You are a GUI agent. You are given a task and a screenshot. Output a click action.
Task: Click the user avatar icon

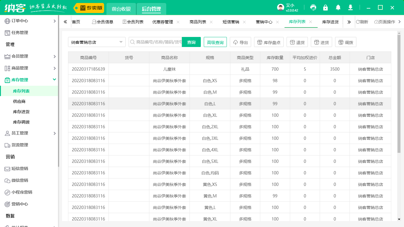coord(280,8)
